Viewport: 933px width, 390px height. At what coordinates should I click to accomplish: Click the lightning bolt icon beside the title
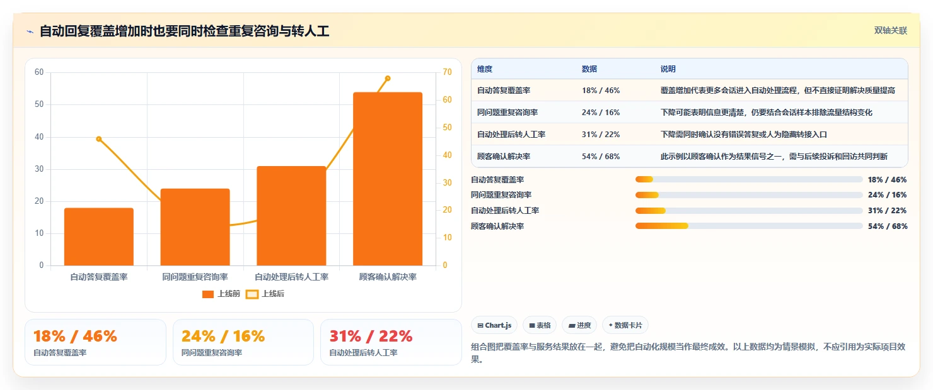[x=30, y=31]
